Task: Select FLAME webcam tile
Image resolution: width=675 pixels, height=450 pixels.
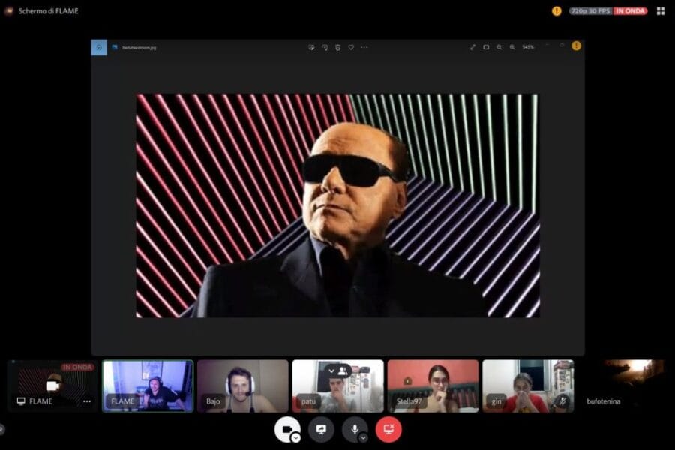Action: (148, 386)
